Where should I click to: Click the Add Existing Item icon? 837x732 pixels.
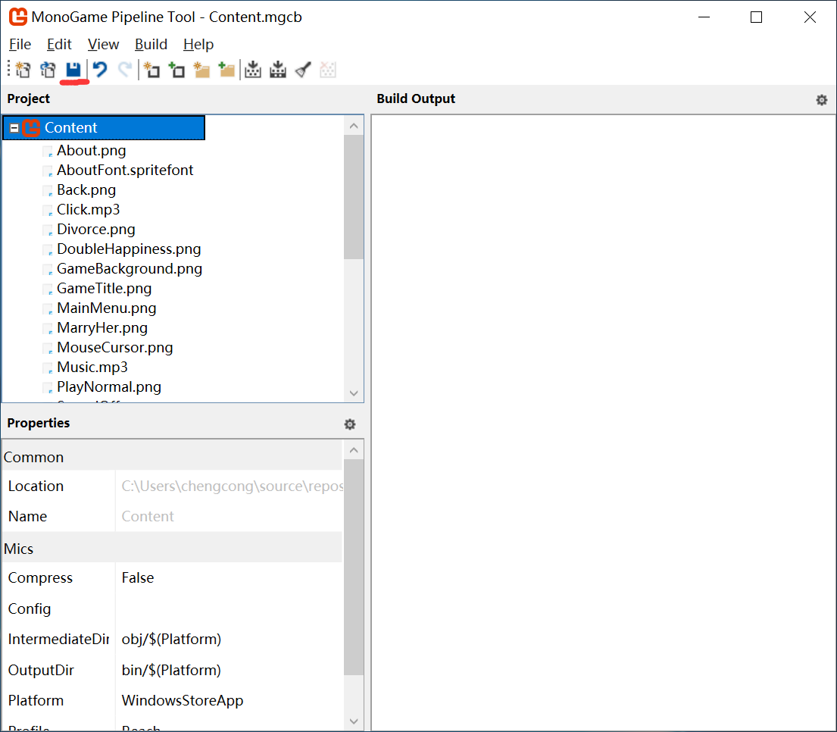(x=176, y=70)
